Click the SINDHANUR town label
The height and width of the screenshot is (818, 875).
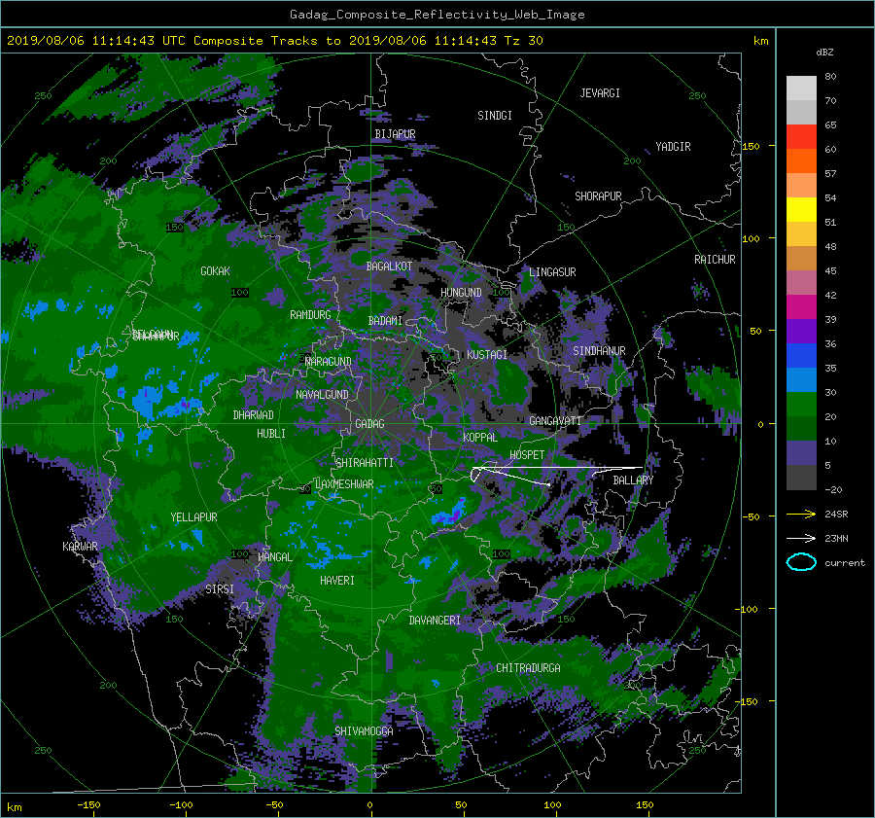click(599, 351)
